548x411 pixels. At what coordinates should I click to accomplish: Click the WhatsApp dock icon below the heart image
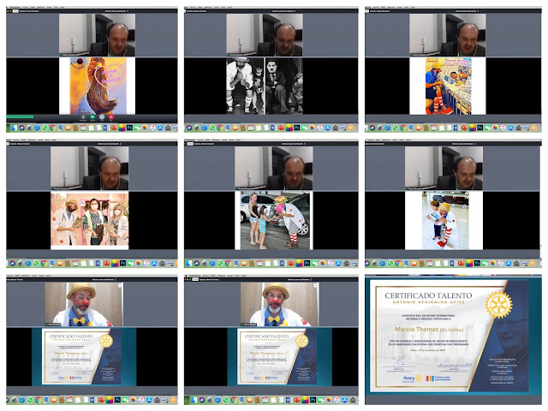[x=45, y=128]
